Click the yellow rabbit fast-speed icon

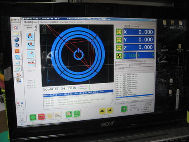(110, 111)
